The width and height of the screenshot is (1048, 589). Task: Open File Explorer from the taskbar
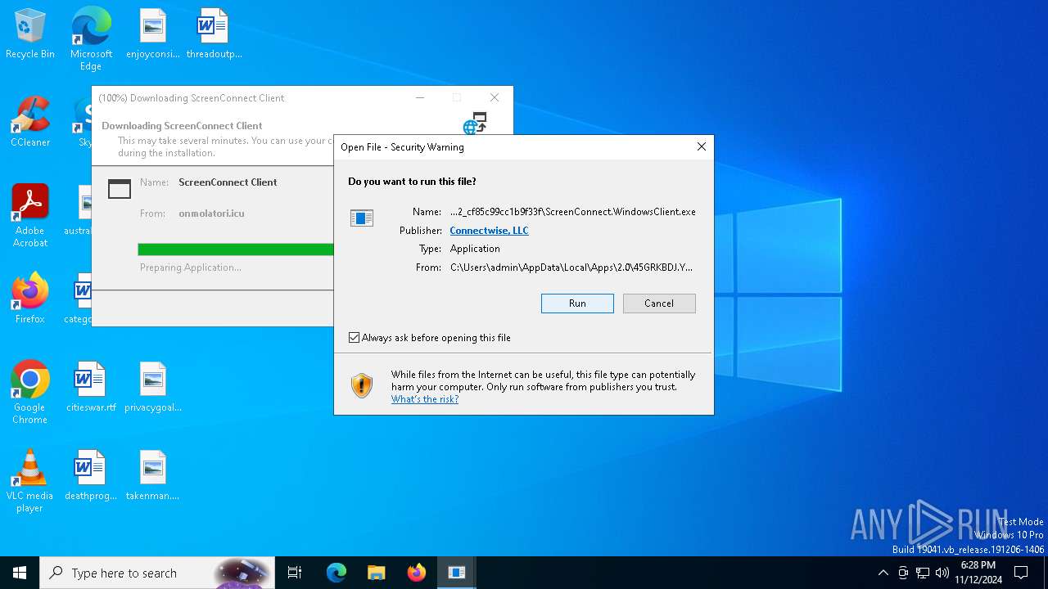(x=377, y=573)
